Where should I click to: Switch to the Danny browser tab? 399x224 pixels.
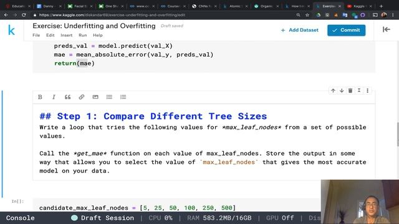[48, 6]
